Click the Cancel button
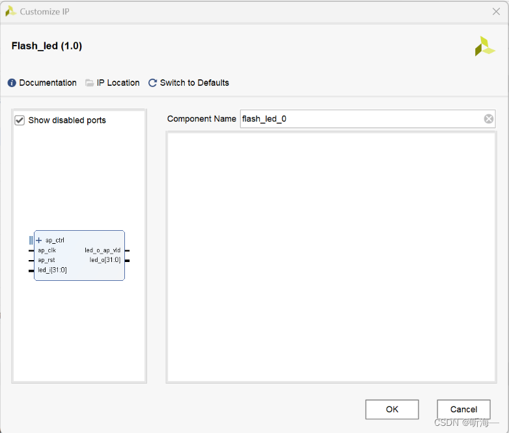The height and width of the screenshot is (433, 509). [463, 410]
